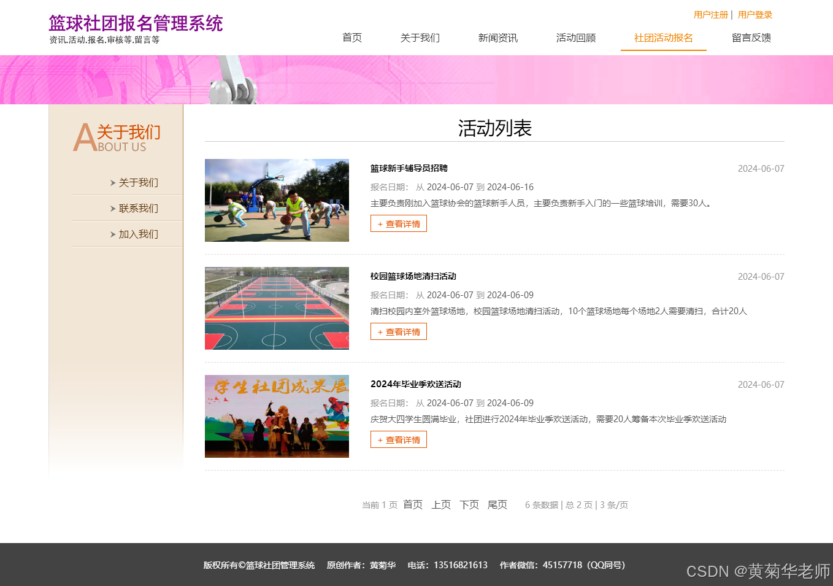The width and height of the screenshot is (833, 586).
Task: Open 加入我们 in the left sidebar
Action: [x=139, y=234]
